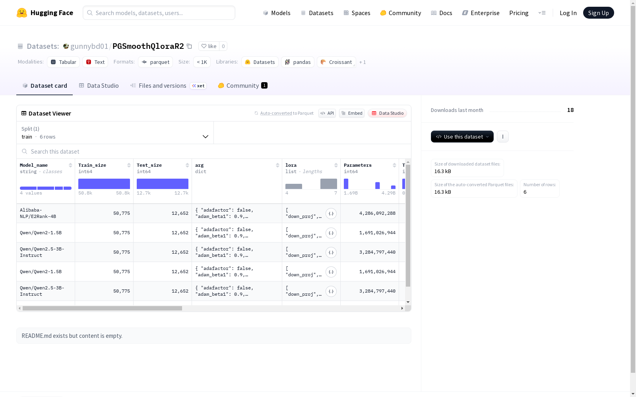
Task: Go to Spaces in the top navigation
Action: tap(357, 13)
